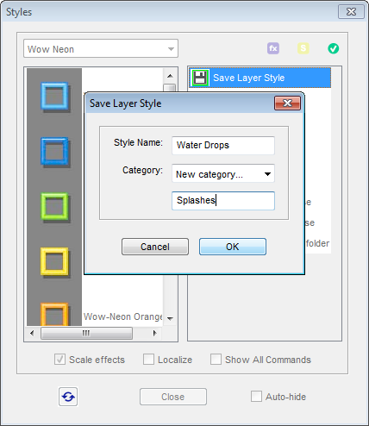Click the yellow S styles icon
Viewport: 369px width, 426px height.
click(303, 48)
